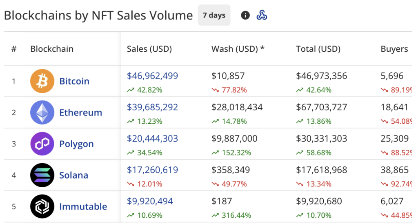Open Ethereum sales value $39,685,292

[152, 107]
